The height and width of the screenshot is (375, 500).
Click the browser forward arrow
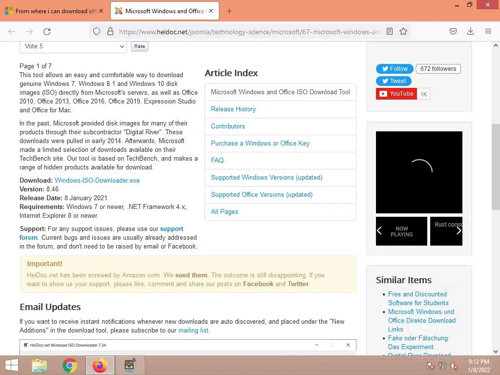(29, 31)
